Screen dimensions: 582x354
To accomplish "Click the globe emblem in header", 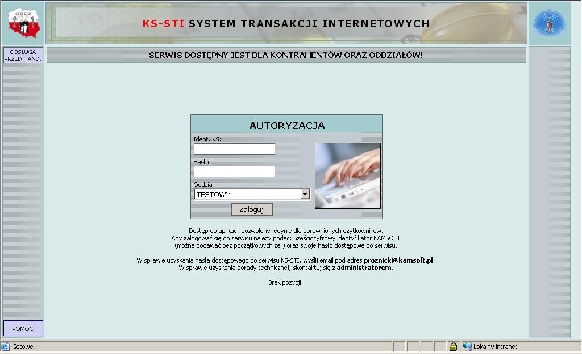I will coord(549,23).
